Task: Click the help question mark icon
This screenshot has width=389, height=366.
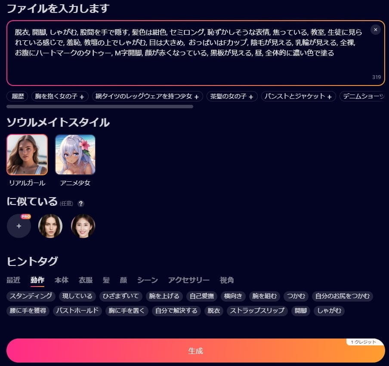Action: click(x=81, y=204)
